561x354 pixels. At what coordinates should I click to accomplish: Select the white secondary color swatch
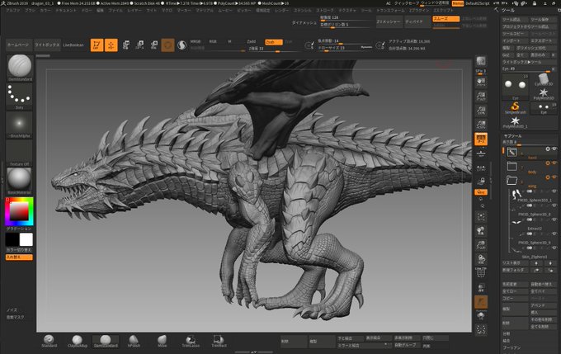tap(26, 239)
